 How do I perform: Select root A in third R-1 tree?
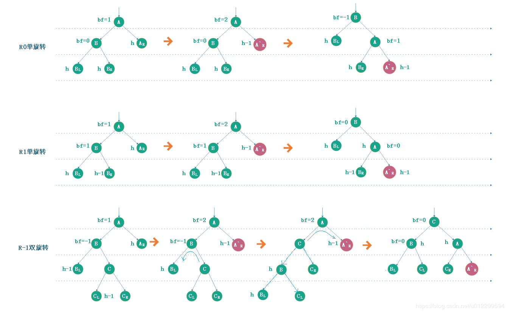(x=322, y=223)
